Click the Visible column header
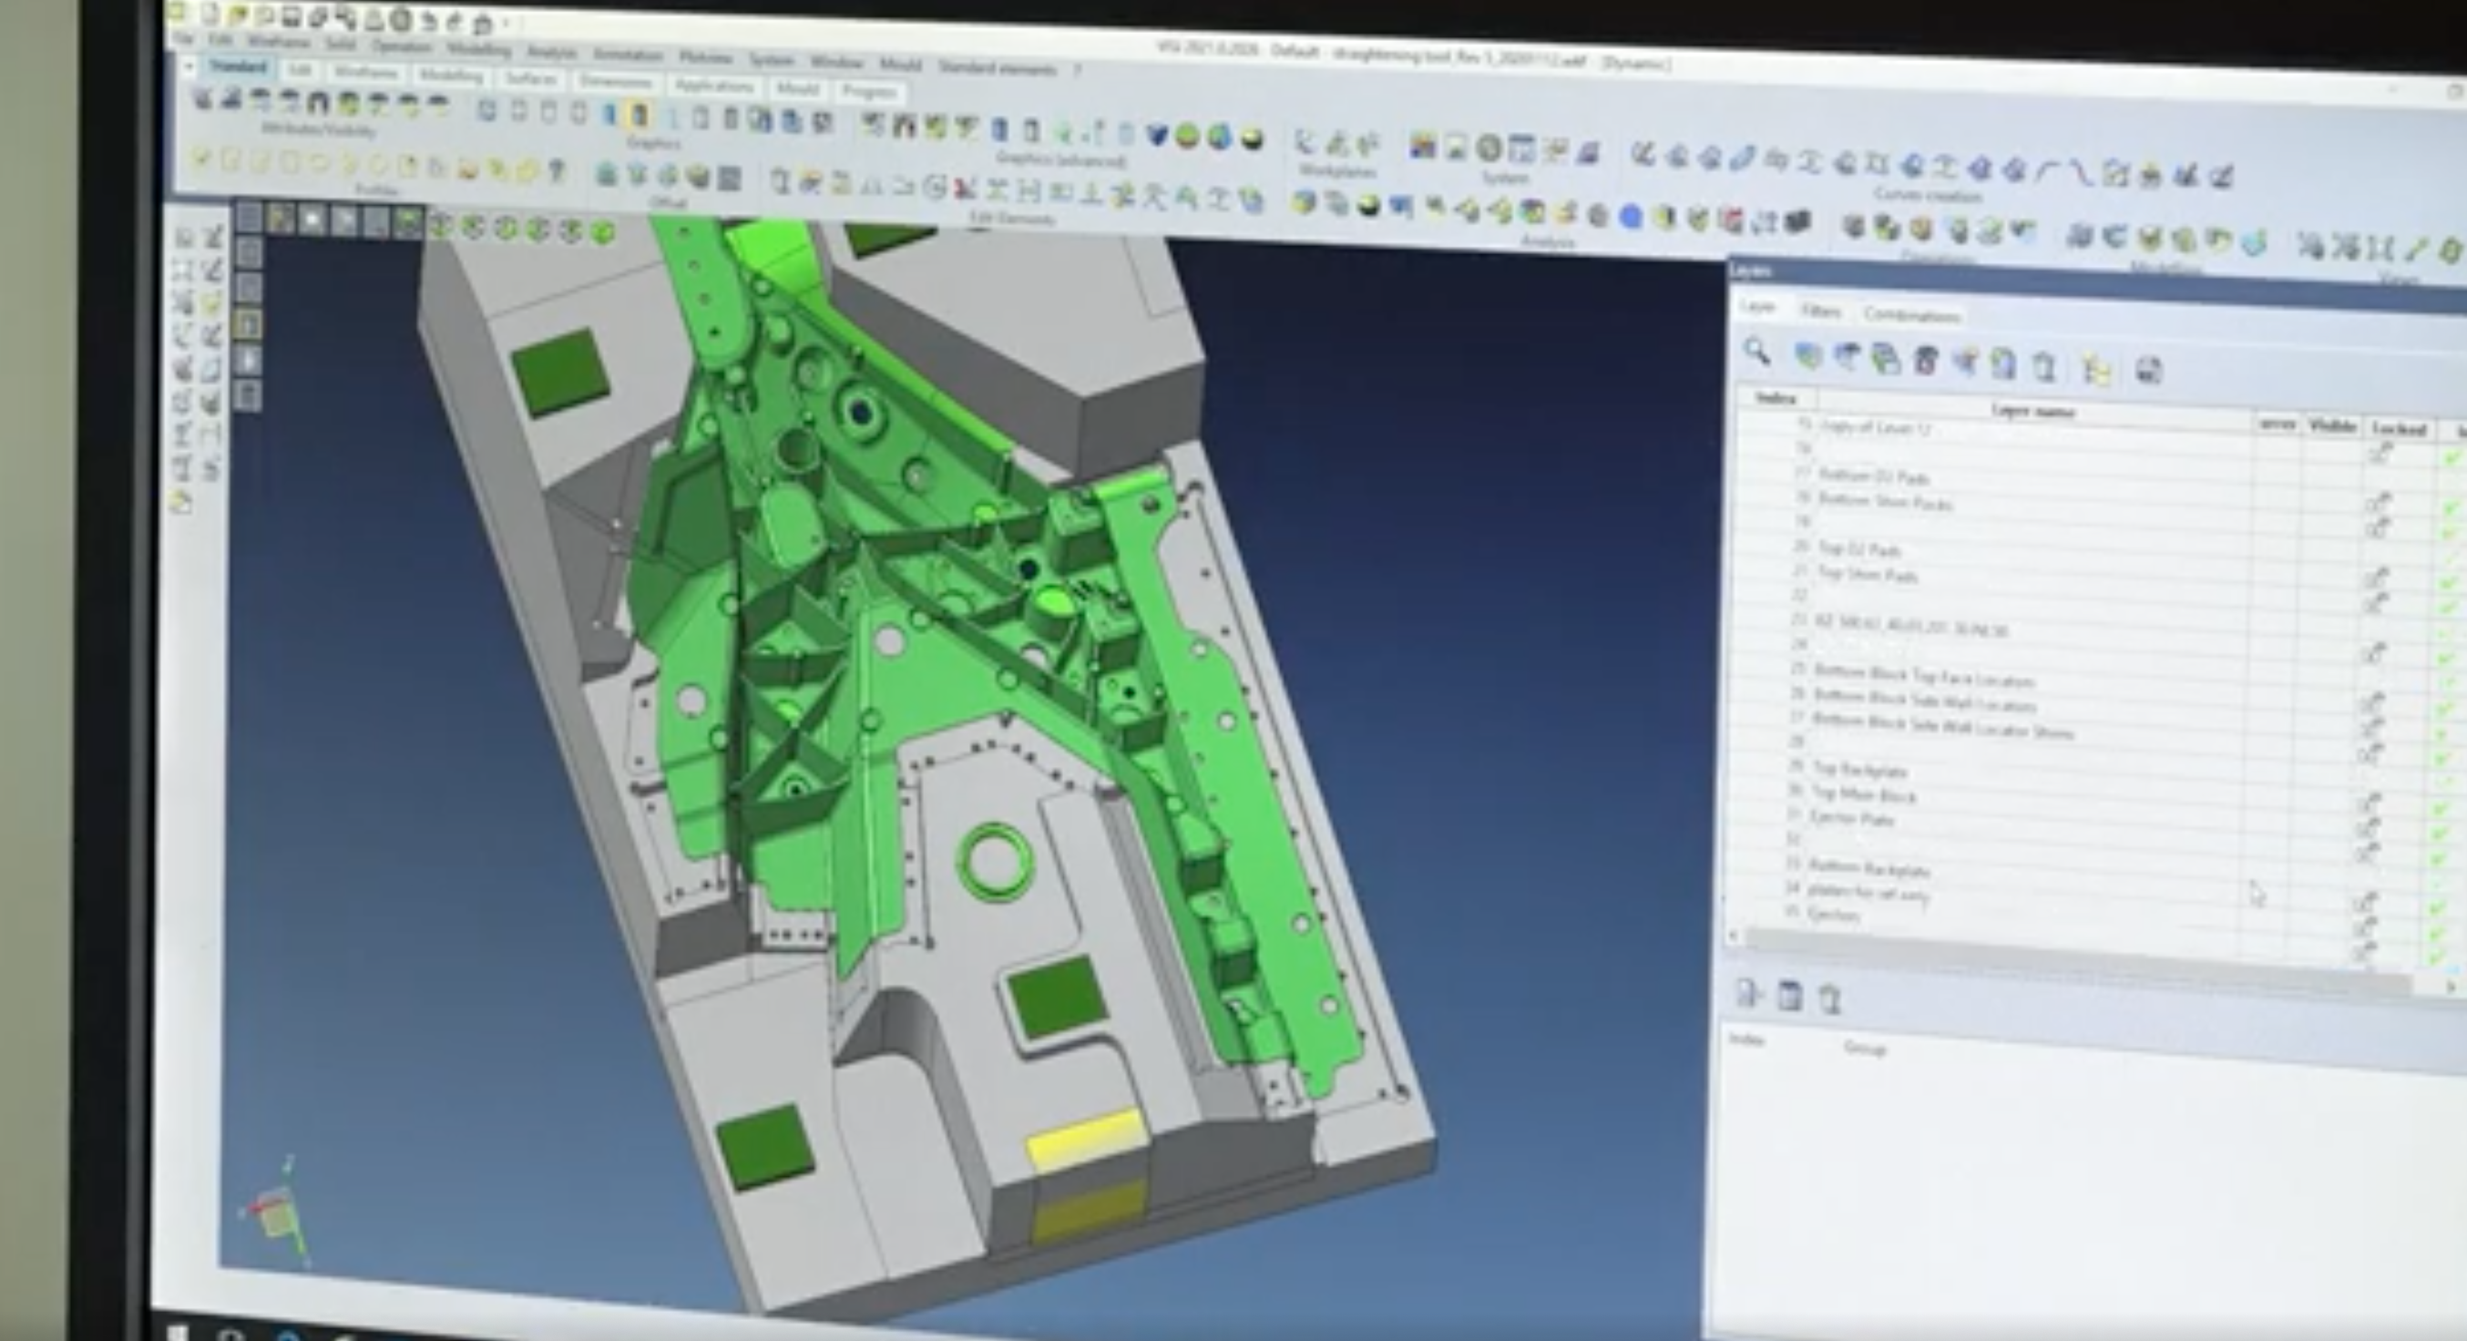Screen dimensions: 2467x1341 [x=2331, y=426]
